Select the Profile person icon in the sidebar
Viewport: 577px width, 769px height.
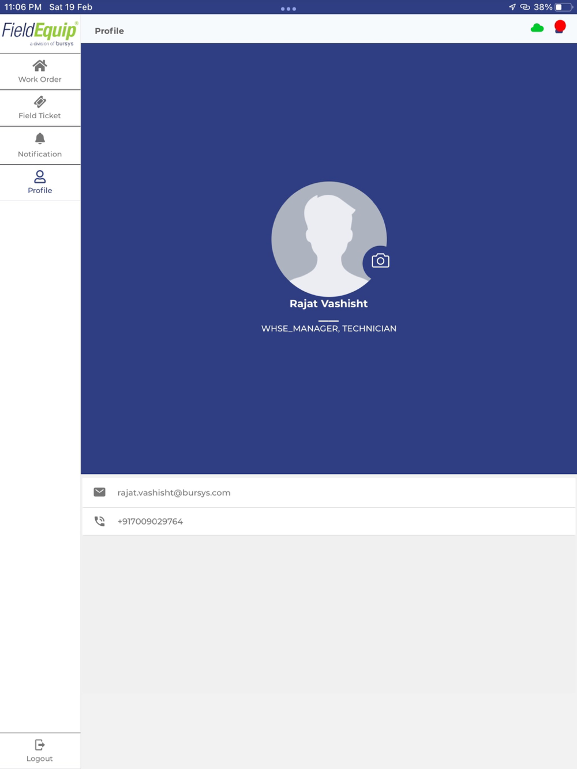click(x=40, y=176)
